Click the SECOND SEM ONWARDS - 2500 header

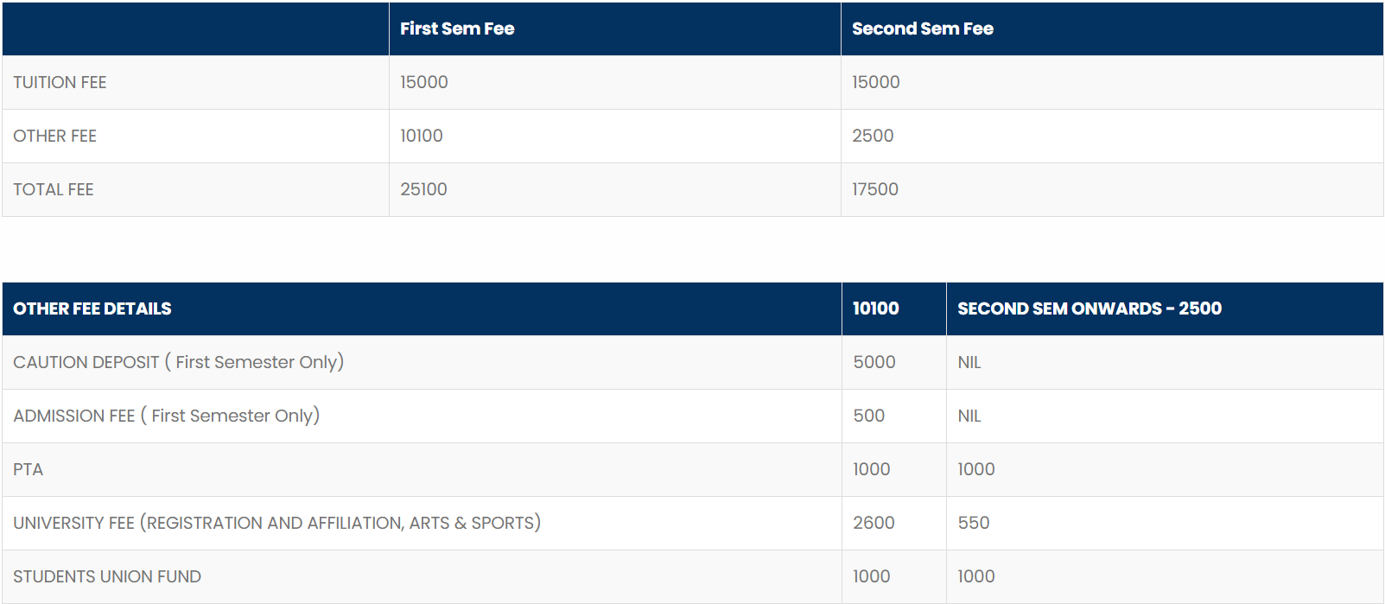1089,308
